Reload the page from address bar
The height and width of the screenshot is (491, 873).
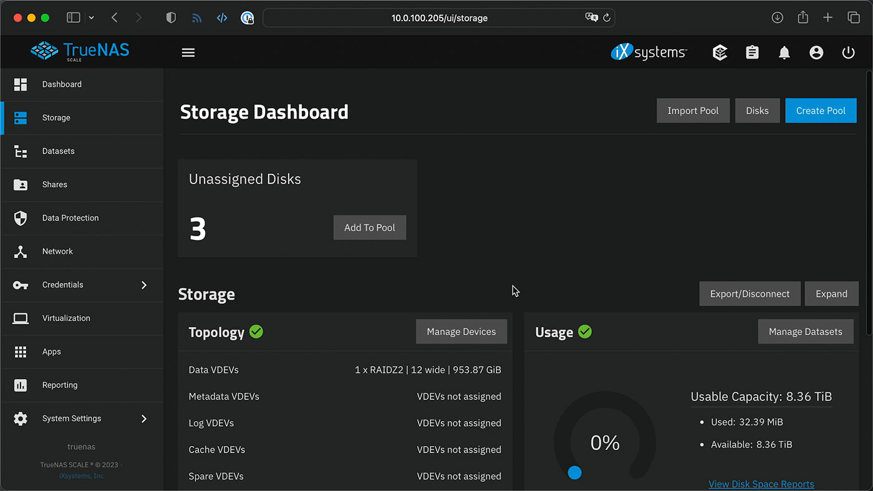[x=606, y=17]
